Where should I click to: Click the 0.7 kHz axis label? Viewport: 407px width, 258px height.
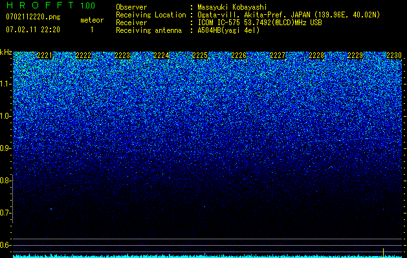click(5, 213)
